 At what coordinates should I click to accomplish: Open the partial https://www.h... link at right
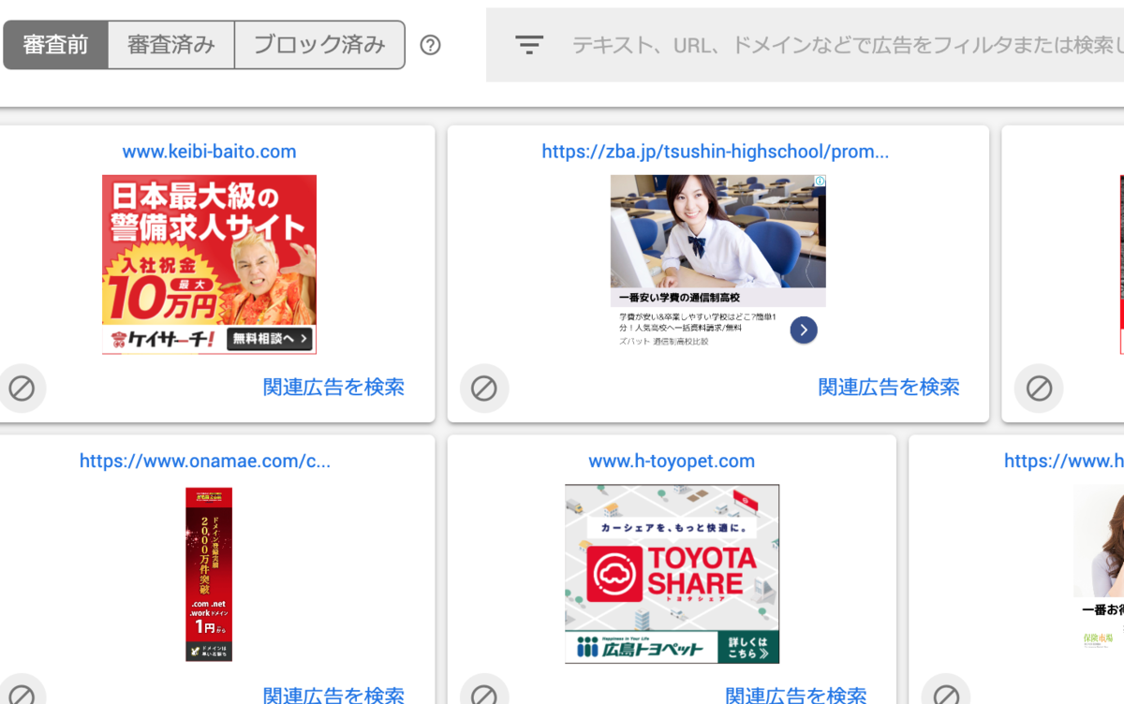1064,461
